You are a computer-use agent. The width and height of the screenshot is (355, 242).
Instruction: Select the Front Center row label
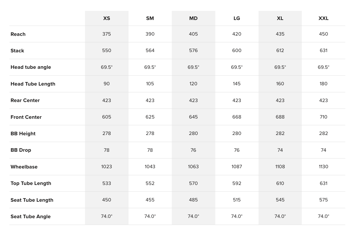26,117
